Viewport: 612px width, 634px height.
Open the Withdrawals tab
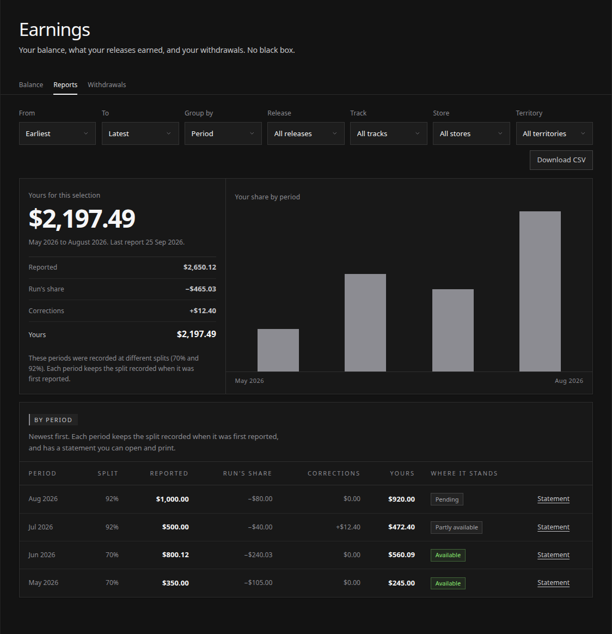point(107,85)
